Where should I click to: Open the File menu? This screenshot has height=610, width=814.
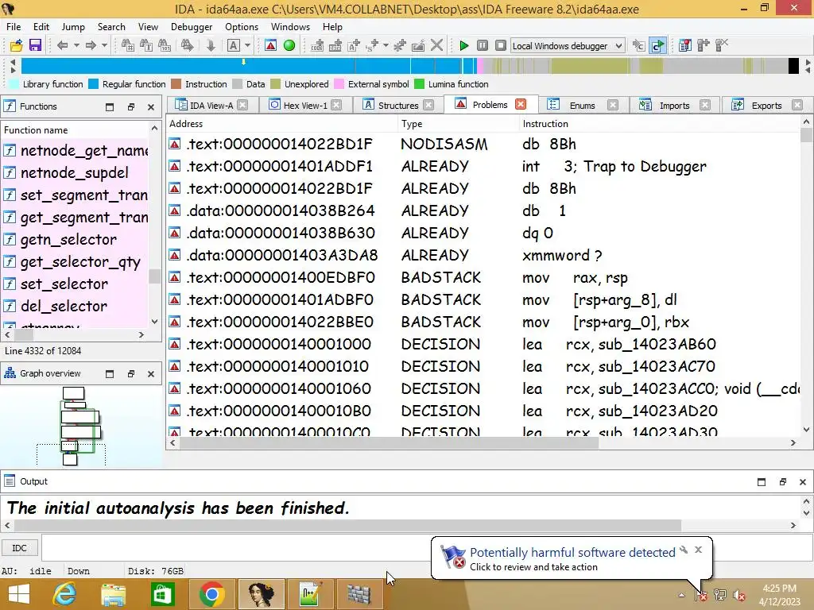pyautogui.click(x=14, y=27)
